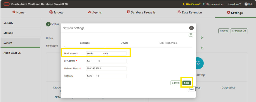Collapse the Status section arrow icon
Viewport: 256px width, 102px height.
point(48,24)
